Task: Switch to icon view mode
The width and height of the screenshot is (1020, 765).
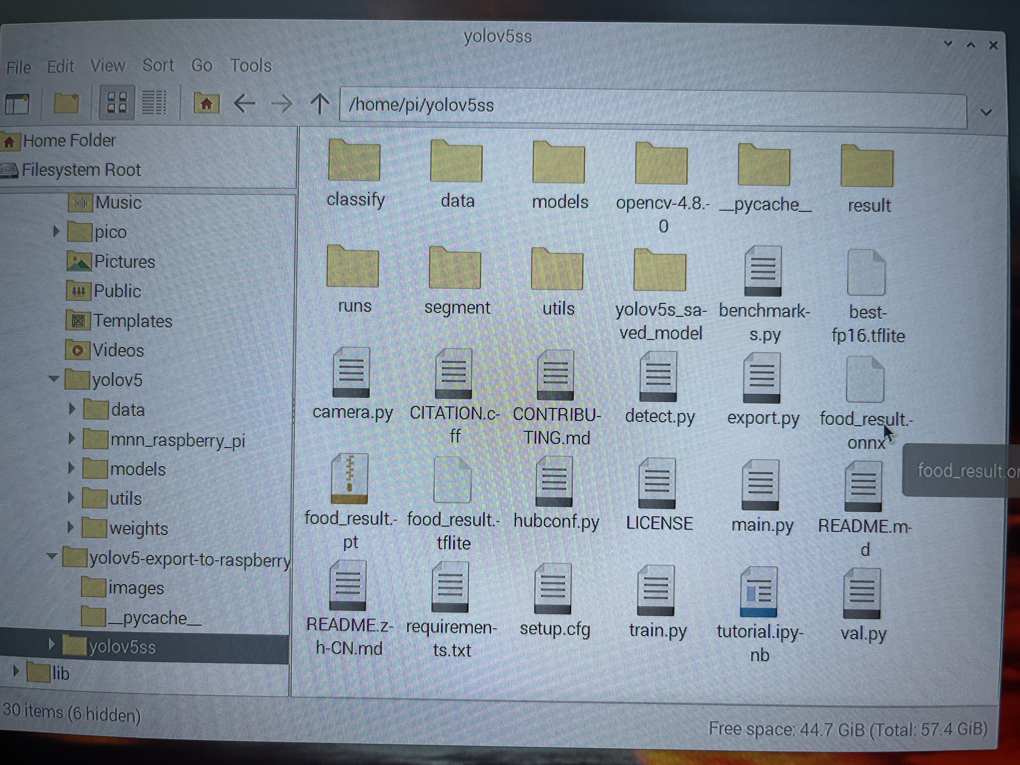Action: [x=117, y=103]
